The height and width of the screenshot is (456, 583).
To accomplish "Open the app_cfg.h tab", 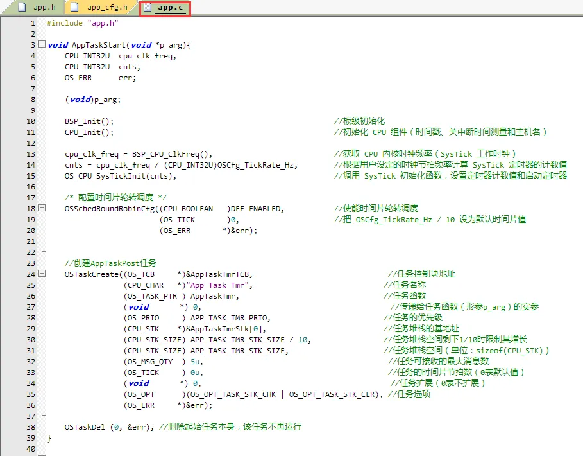I will pos(106,8).
